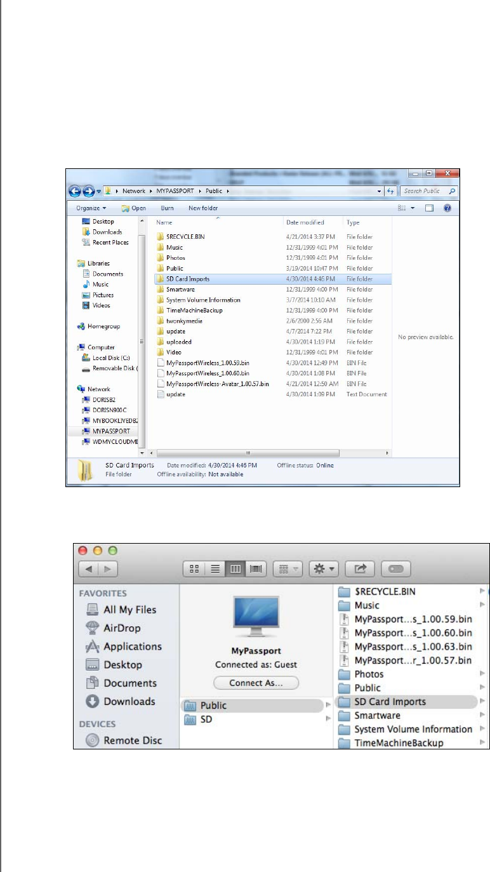
Task: Toggle the Explorer preview pane icon
Action: point(429,208)
